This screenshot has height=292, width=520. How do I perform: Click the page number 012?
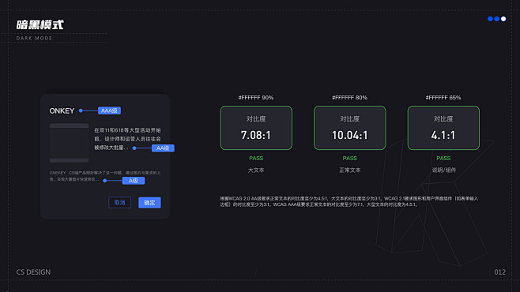pos(499,272)
